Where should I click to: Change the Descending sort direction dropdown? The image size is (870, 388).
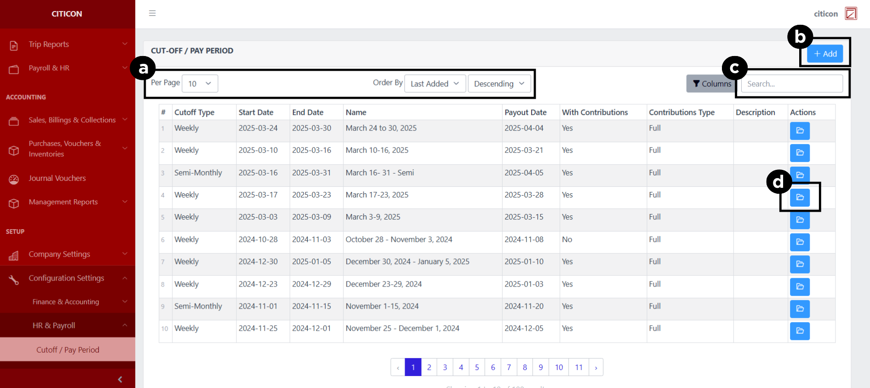499,84
